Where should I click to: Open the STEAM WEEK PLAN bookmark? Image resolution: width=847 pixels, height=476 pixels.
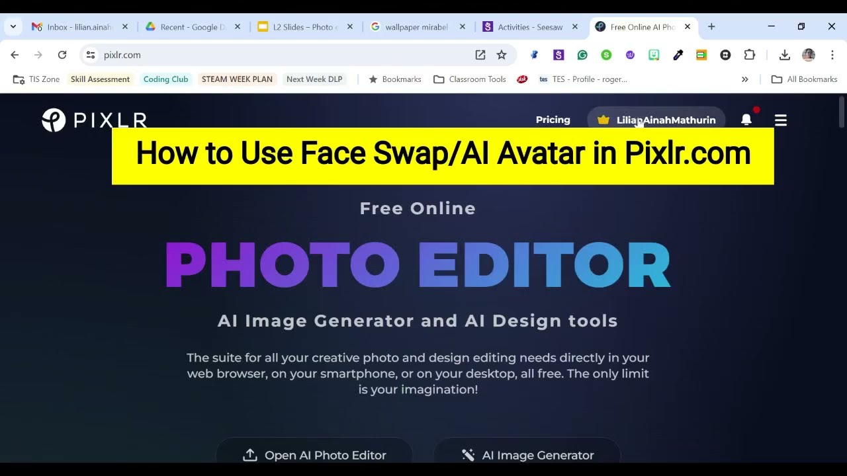237,79
